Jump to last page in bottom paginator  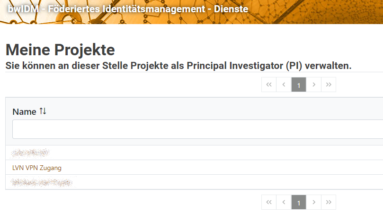point(329,202)
